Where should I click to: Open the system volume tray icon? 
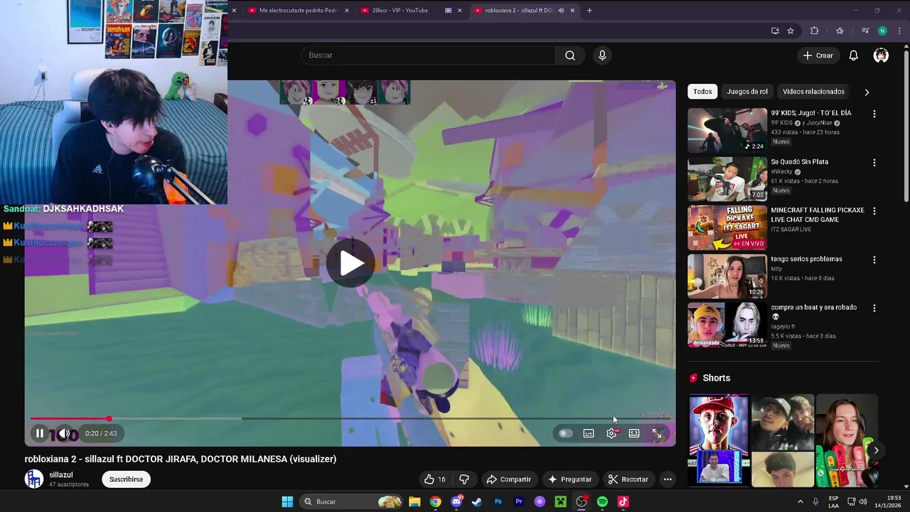click(863, 502)
